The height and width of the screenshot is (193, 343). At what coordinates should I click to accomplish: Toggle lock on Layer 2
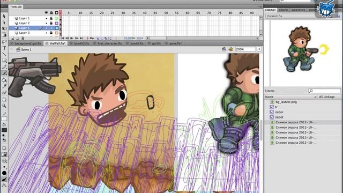tap(51, 23)
